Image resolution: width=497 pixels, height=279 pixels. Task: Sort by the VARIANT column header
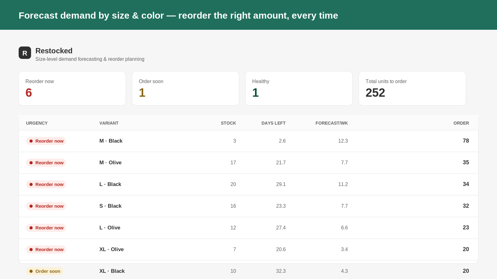109,123
